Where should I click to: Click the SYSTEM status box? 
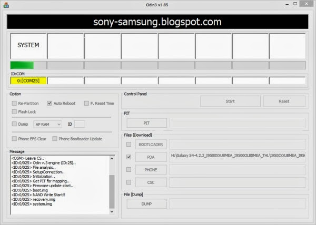(x=28, y=46)
